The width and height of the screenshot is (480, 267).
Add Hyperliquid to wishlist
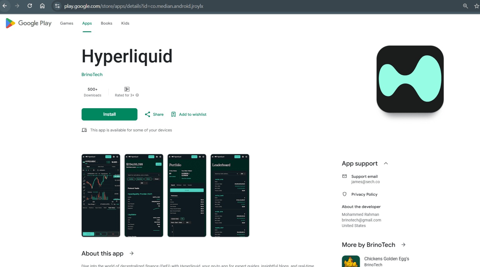[189, 114]
